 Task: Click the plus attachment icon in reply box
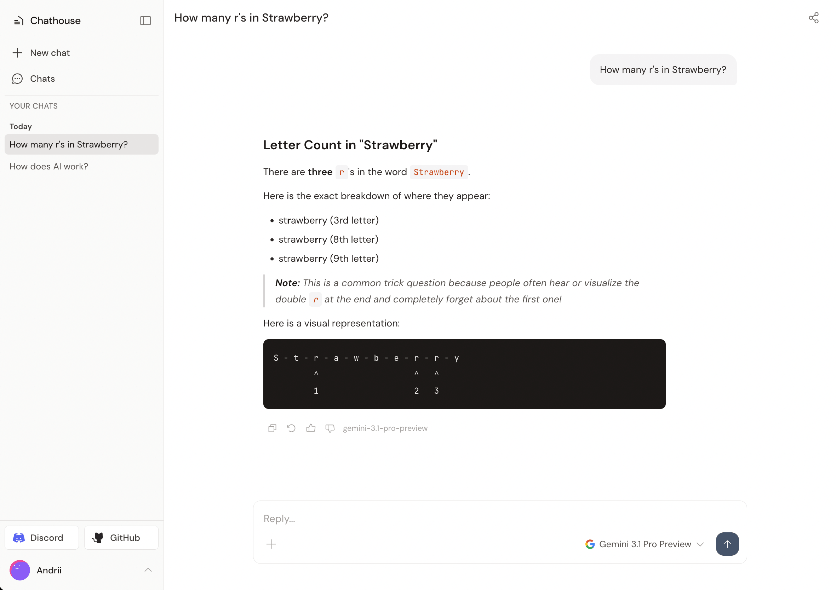tap(271, 544)
